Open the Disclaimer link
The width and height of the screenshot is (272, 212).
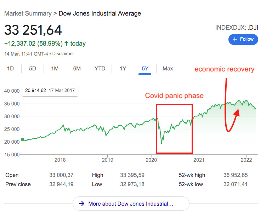[x=63, y=54]
